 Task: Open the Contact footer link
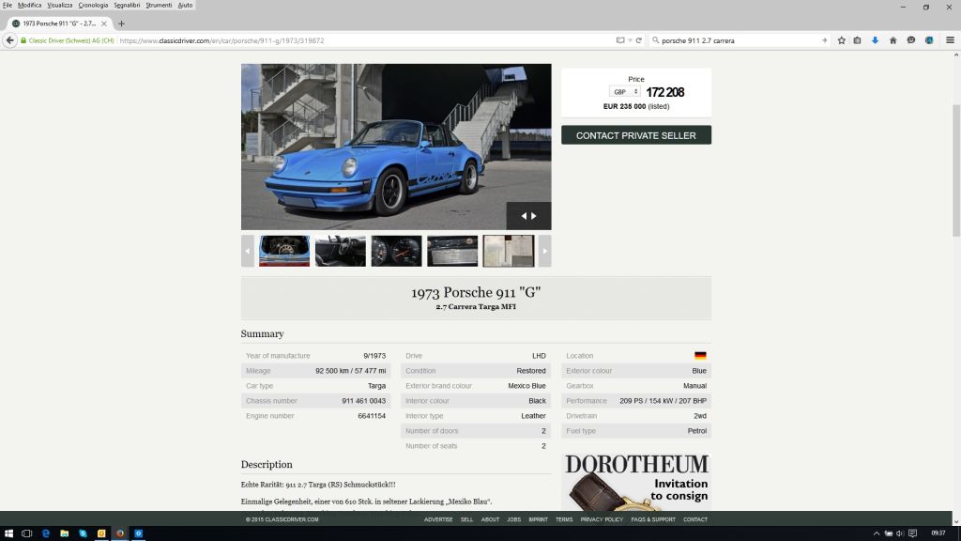coord(695,519)
